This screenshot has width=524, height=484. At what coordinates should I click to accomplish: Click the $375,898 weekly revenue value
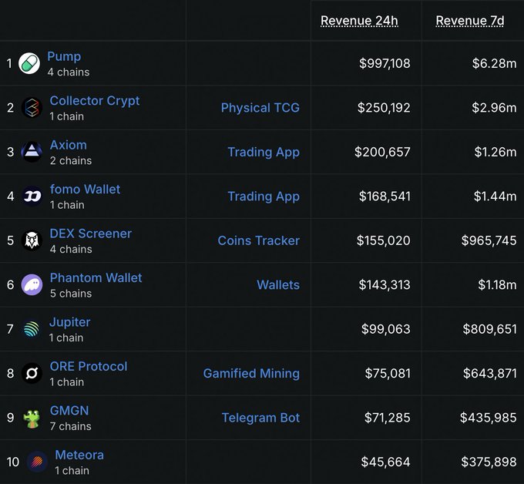point(489,462)
